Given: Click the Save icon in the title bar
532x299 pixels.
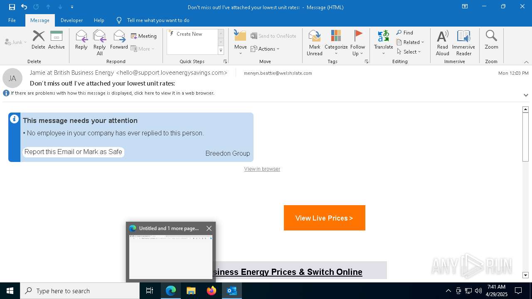Looking at the screenshot, I should [12, 7].
